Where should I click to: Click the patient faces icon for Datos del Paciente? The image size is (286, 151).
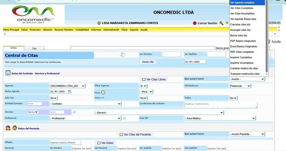[x=11, y=128]
